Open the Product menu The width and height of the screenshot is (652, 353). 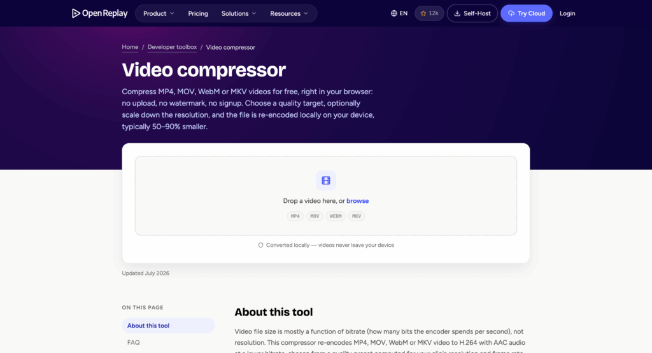coord(159,13)
